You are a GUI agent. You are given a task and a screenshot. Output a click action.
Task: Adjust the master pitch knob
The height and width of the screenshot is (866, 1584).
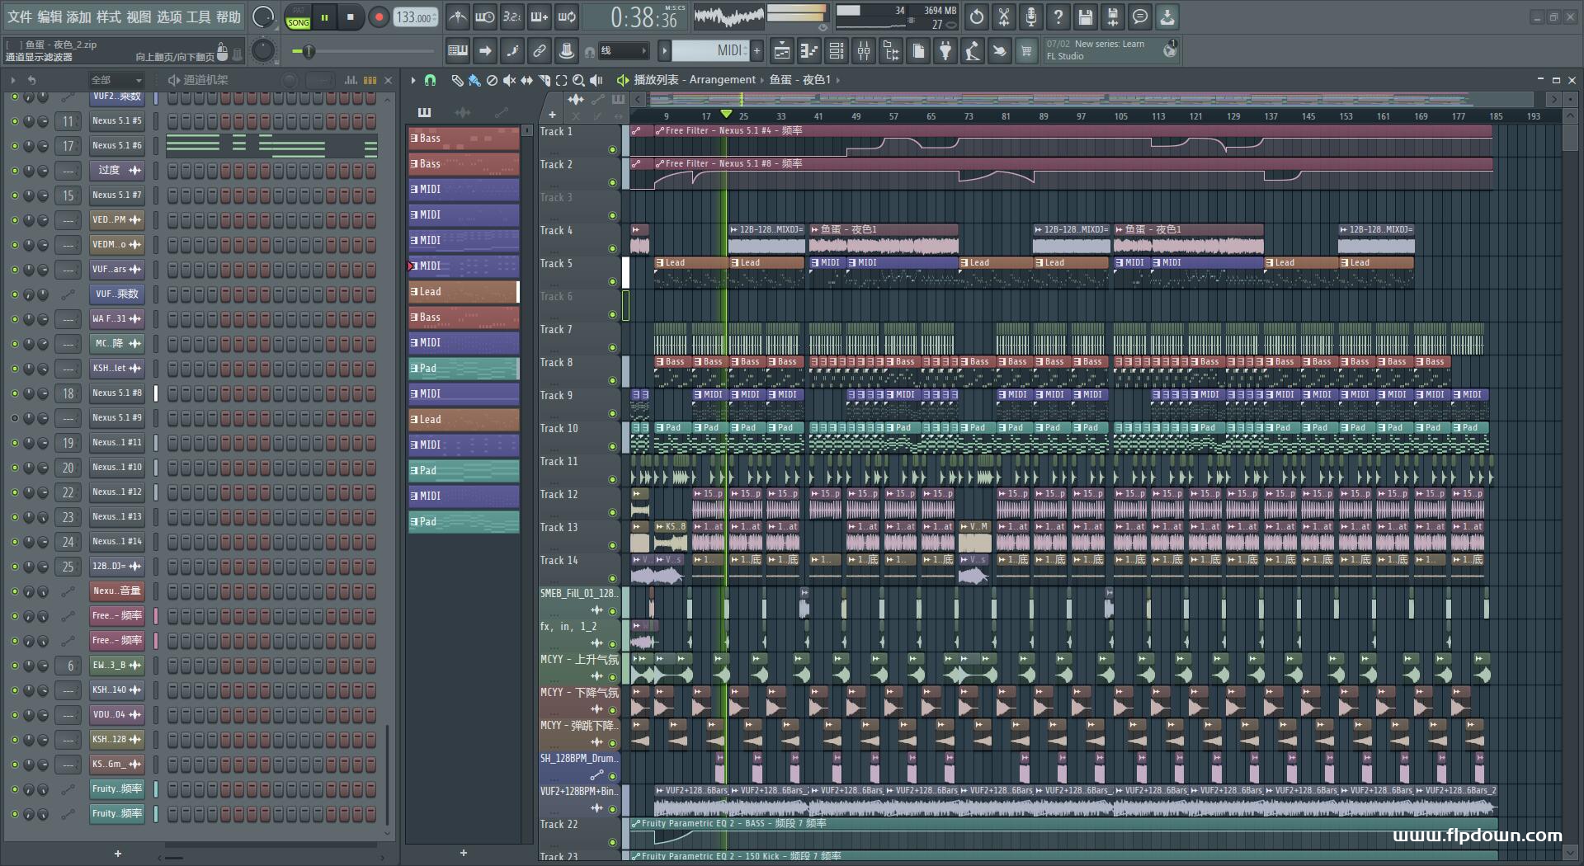[263, 50]
